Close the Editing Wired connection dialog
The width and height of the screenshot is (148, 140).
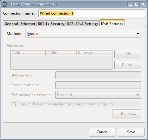(143, 4)
